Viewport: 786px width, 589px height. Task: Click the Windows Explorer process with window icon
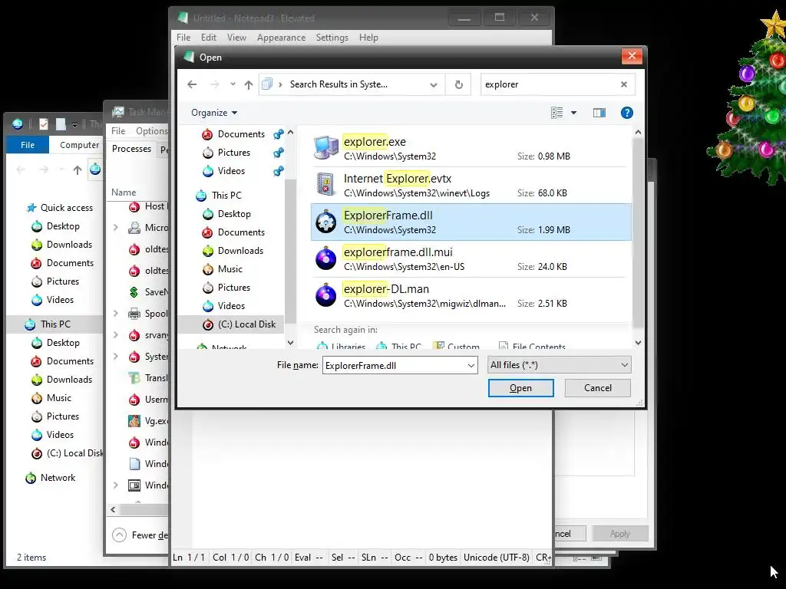click(x=148, y=485)
